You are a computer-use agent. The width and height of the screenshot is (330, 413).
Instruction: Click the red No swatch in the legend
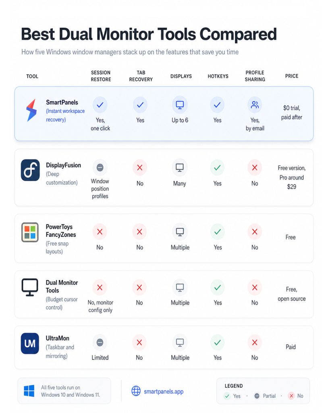(x=291, y=396)
